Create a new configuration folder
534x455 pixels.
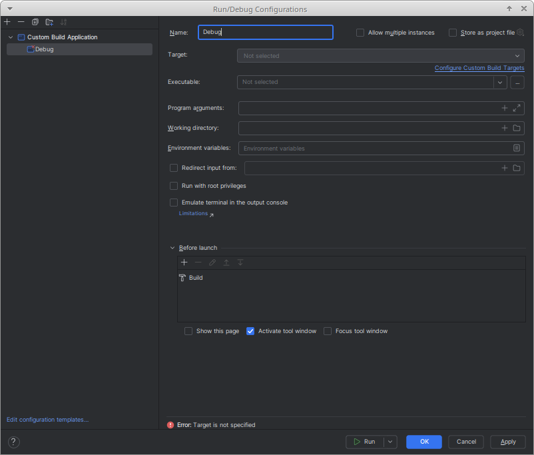click(49, 22)
